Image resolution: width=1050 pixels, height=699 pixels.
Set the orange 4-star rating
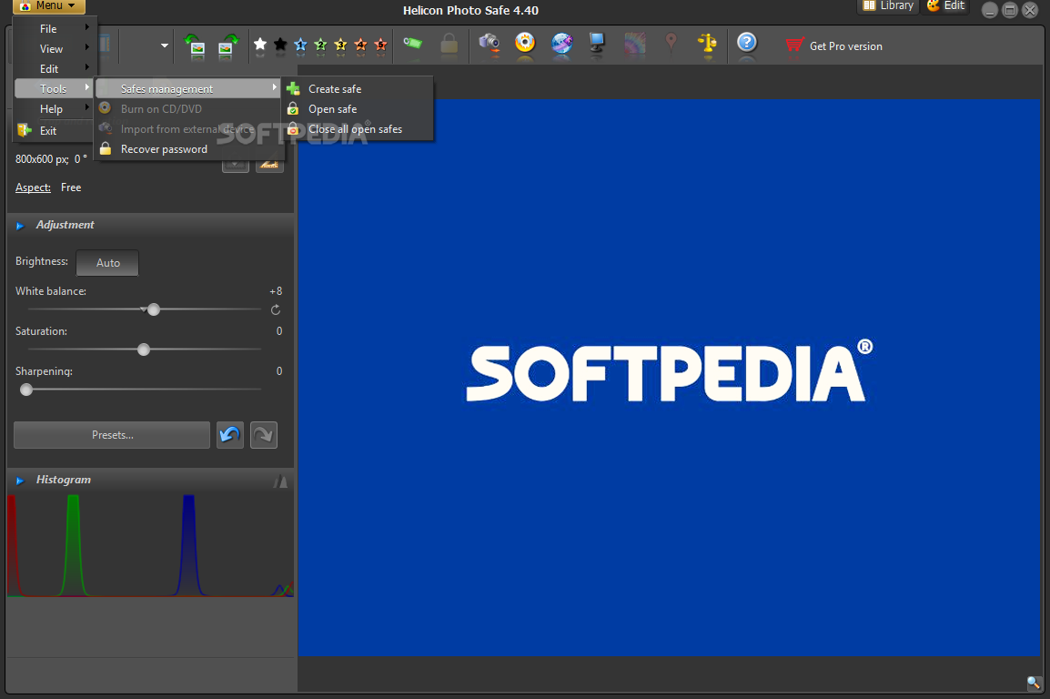[361, 45]
